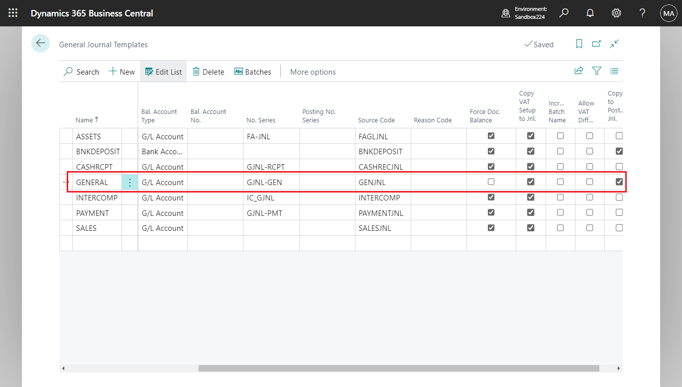Open Batches for the selected template

pyautogui.click(x=252, y=72)
